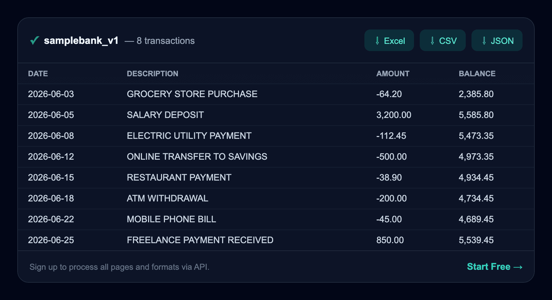The width and height of the screenshot is (552, 300).
Task: Click the download arrow on JSON button
Action: point(484,41)
